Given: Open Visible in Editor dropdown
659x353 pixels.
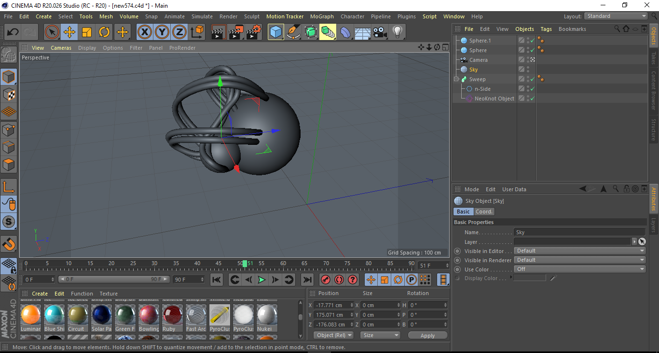Looking at the screenshot, I should pyautogui.click(x=580, y=251).
